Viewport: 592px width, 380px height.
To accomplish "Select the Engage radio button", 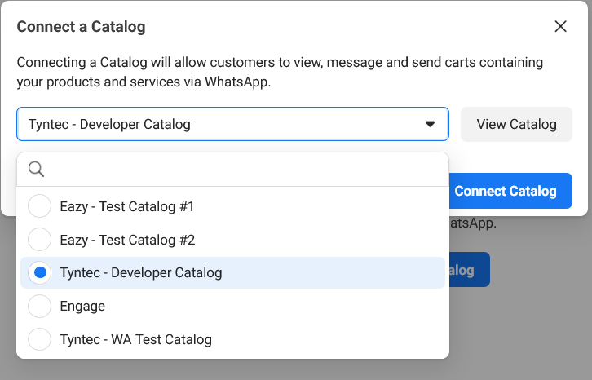I will click(40, 306).
